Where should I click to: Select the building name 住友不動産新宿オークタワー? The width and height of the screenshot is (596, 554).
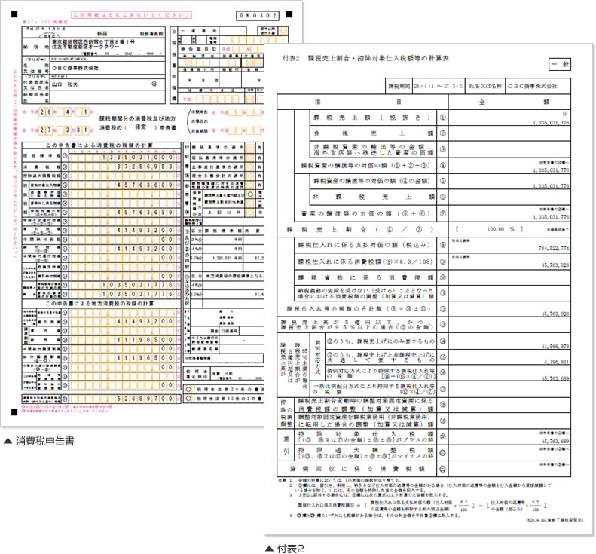[86, 47]
